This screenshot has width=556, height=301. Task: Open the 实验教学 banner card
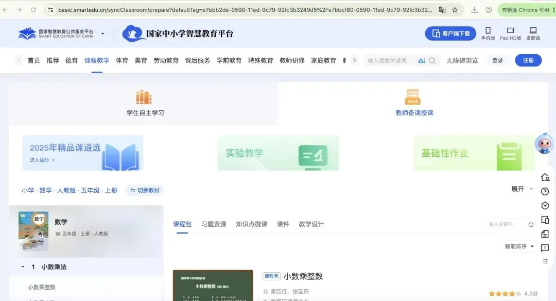tap(279, 153)
